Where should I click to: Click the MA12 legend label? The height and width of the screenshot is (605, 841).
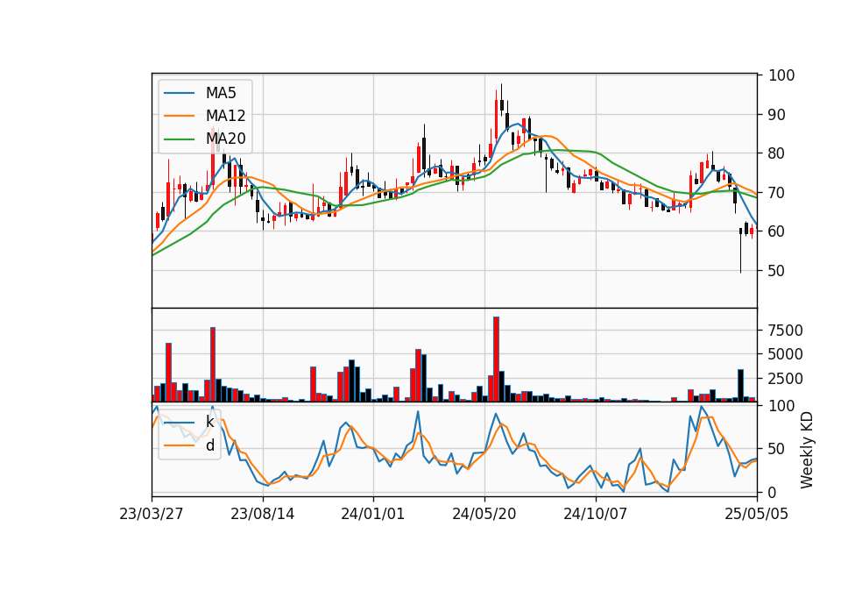click(225, 116)
